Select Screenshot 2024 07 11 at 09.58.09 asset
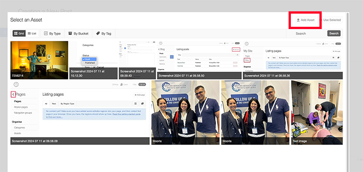 [80, 113]
